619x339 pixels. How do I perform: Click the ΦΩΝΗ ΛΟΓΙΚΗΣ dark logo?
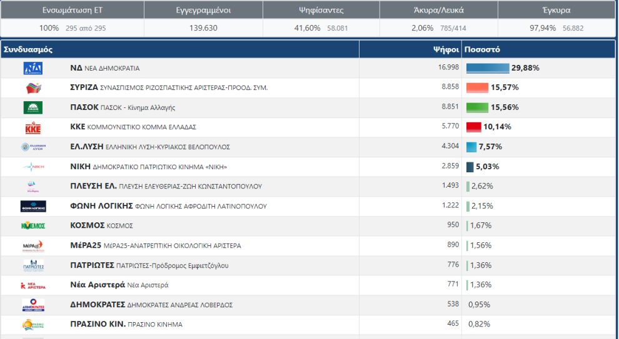33,206
